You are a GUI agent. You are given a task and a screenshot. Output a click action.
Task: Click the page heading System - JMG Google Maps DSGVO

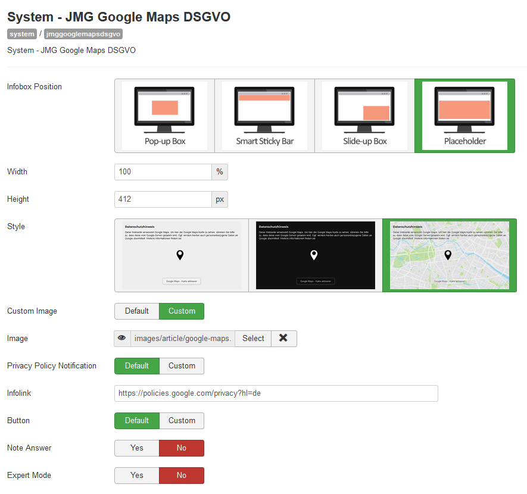(119, 17)
